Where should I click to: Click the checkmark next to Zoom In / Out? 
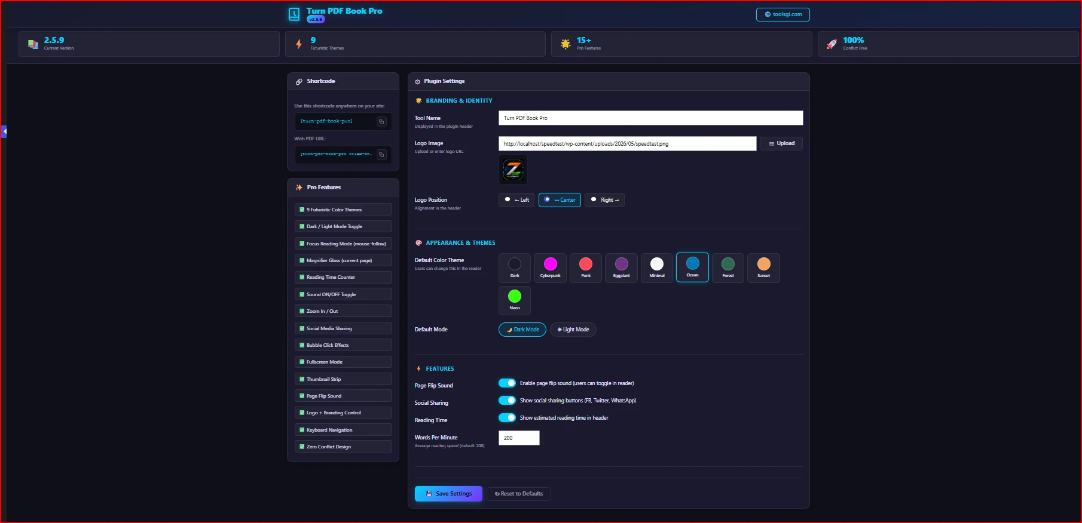click(302, 311)
